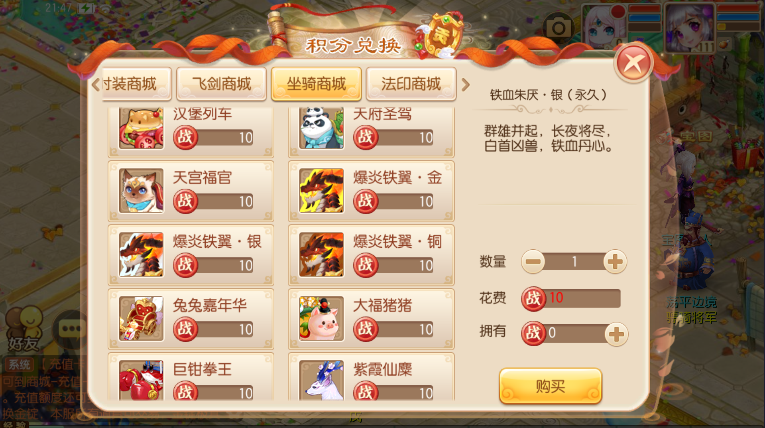Tap the camera screenshot icon
Viewport: 765px width, 428px height.
(558, 28)
